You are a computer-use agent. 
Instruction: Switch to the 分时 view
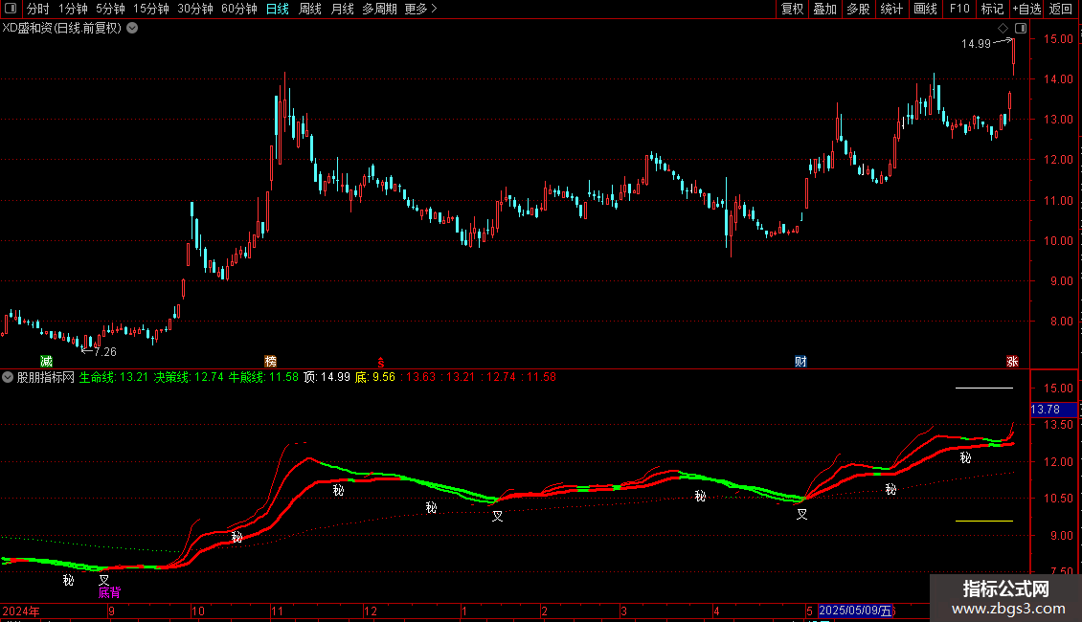[x=38, y=9]
